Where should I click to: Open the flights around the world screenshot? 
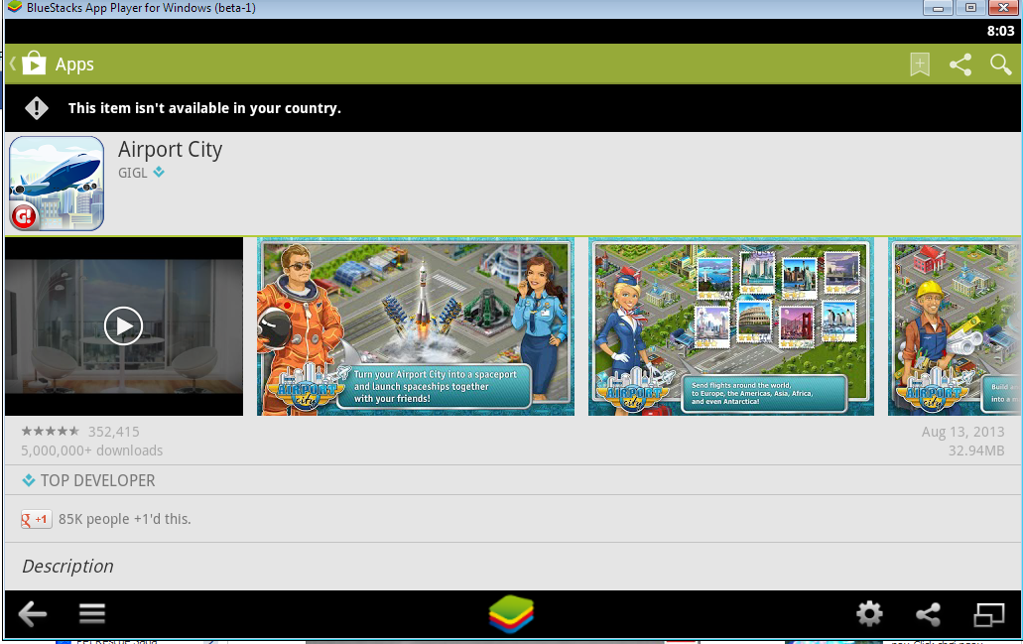tap(730, 326)
